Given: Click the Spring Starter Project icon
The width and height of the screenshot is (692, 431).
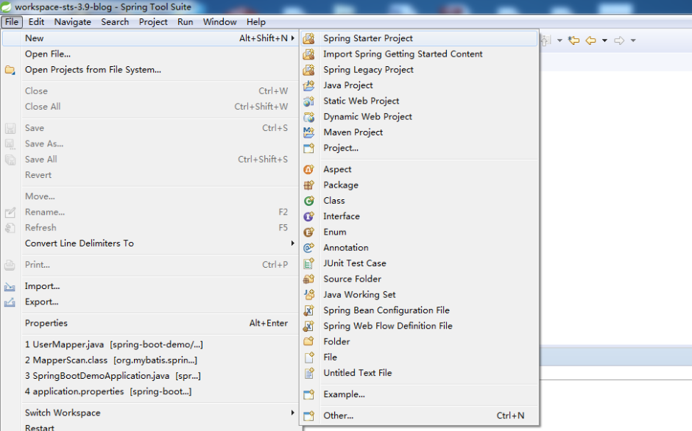Looking at the screenshot, I should tap(309, 38).
